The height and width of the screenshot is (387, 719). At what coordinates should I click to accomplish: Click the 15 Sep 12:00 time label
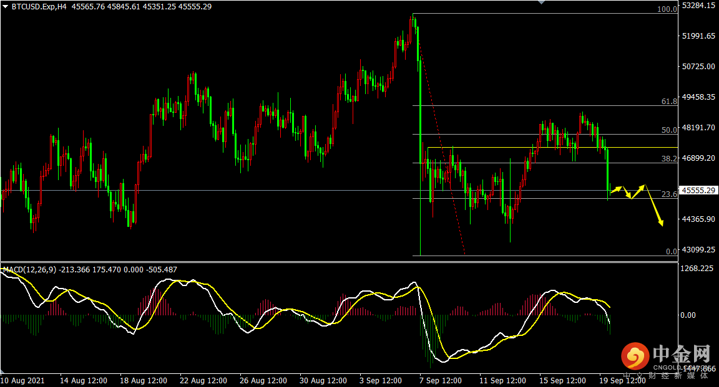[x=562, y=381]
